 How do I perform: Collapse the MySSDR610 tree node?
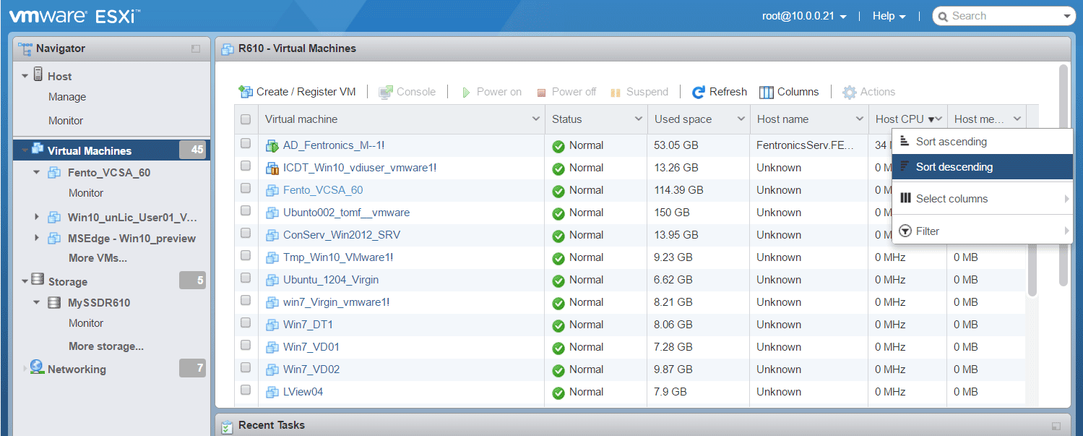[37, 302]
